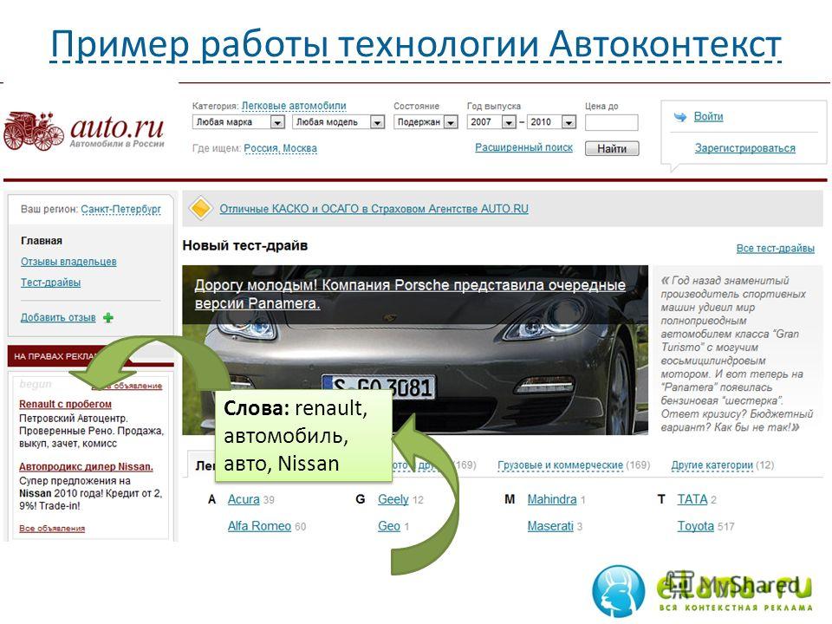
Task: Click the Войти login link
Action: point(708,116)
